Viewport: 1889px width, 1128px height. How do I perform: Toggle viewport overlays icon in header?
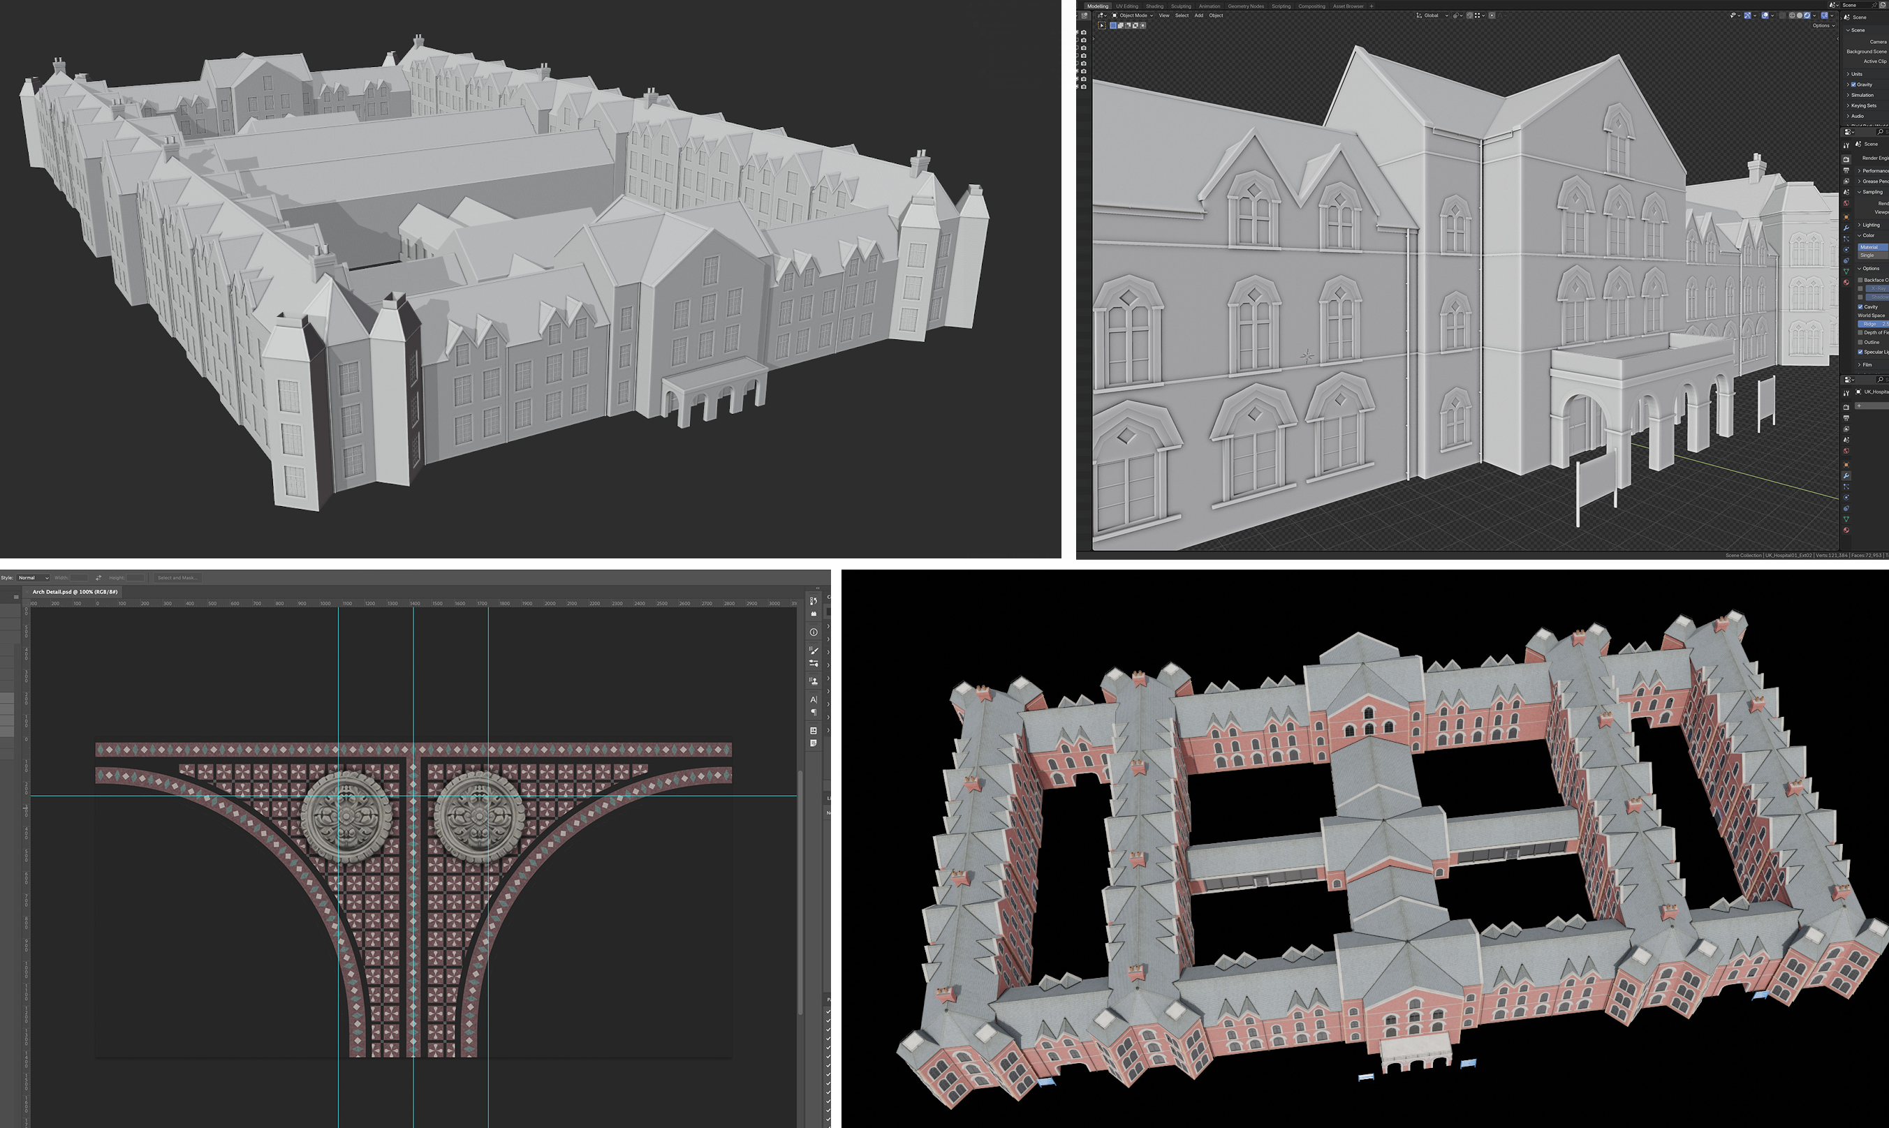[x=1766, y=15]
